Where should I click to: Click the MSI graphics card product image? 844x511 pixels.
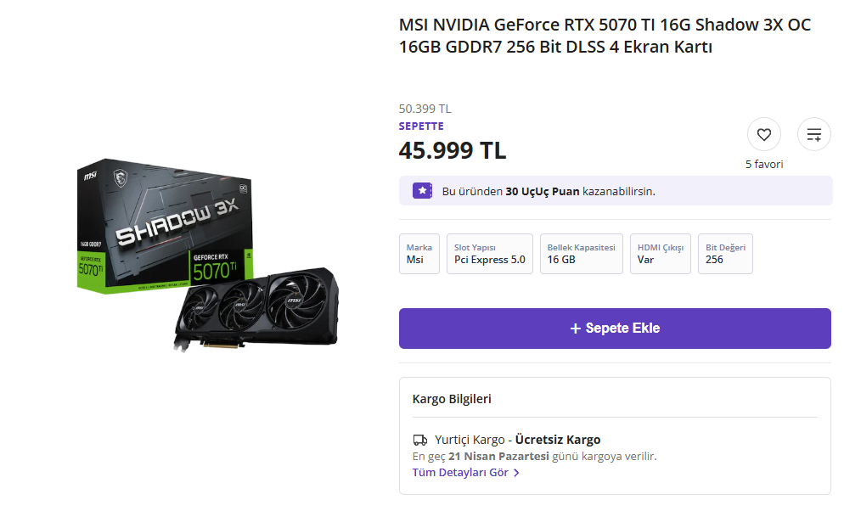207,254
